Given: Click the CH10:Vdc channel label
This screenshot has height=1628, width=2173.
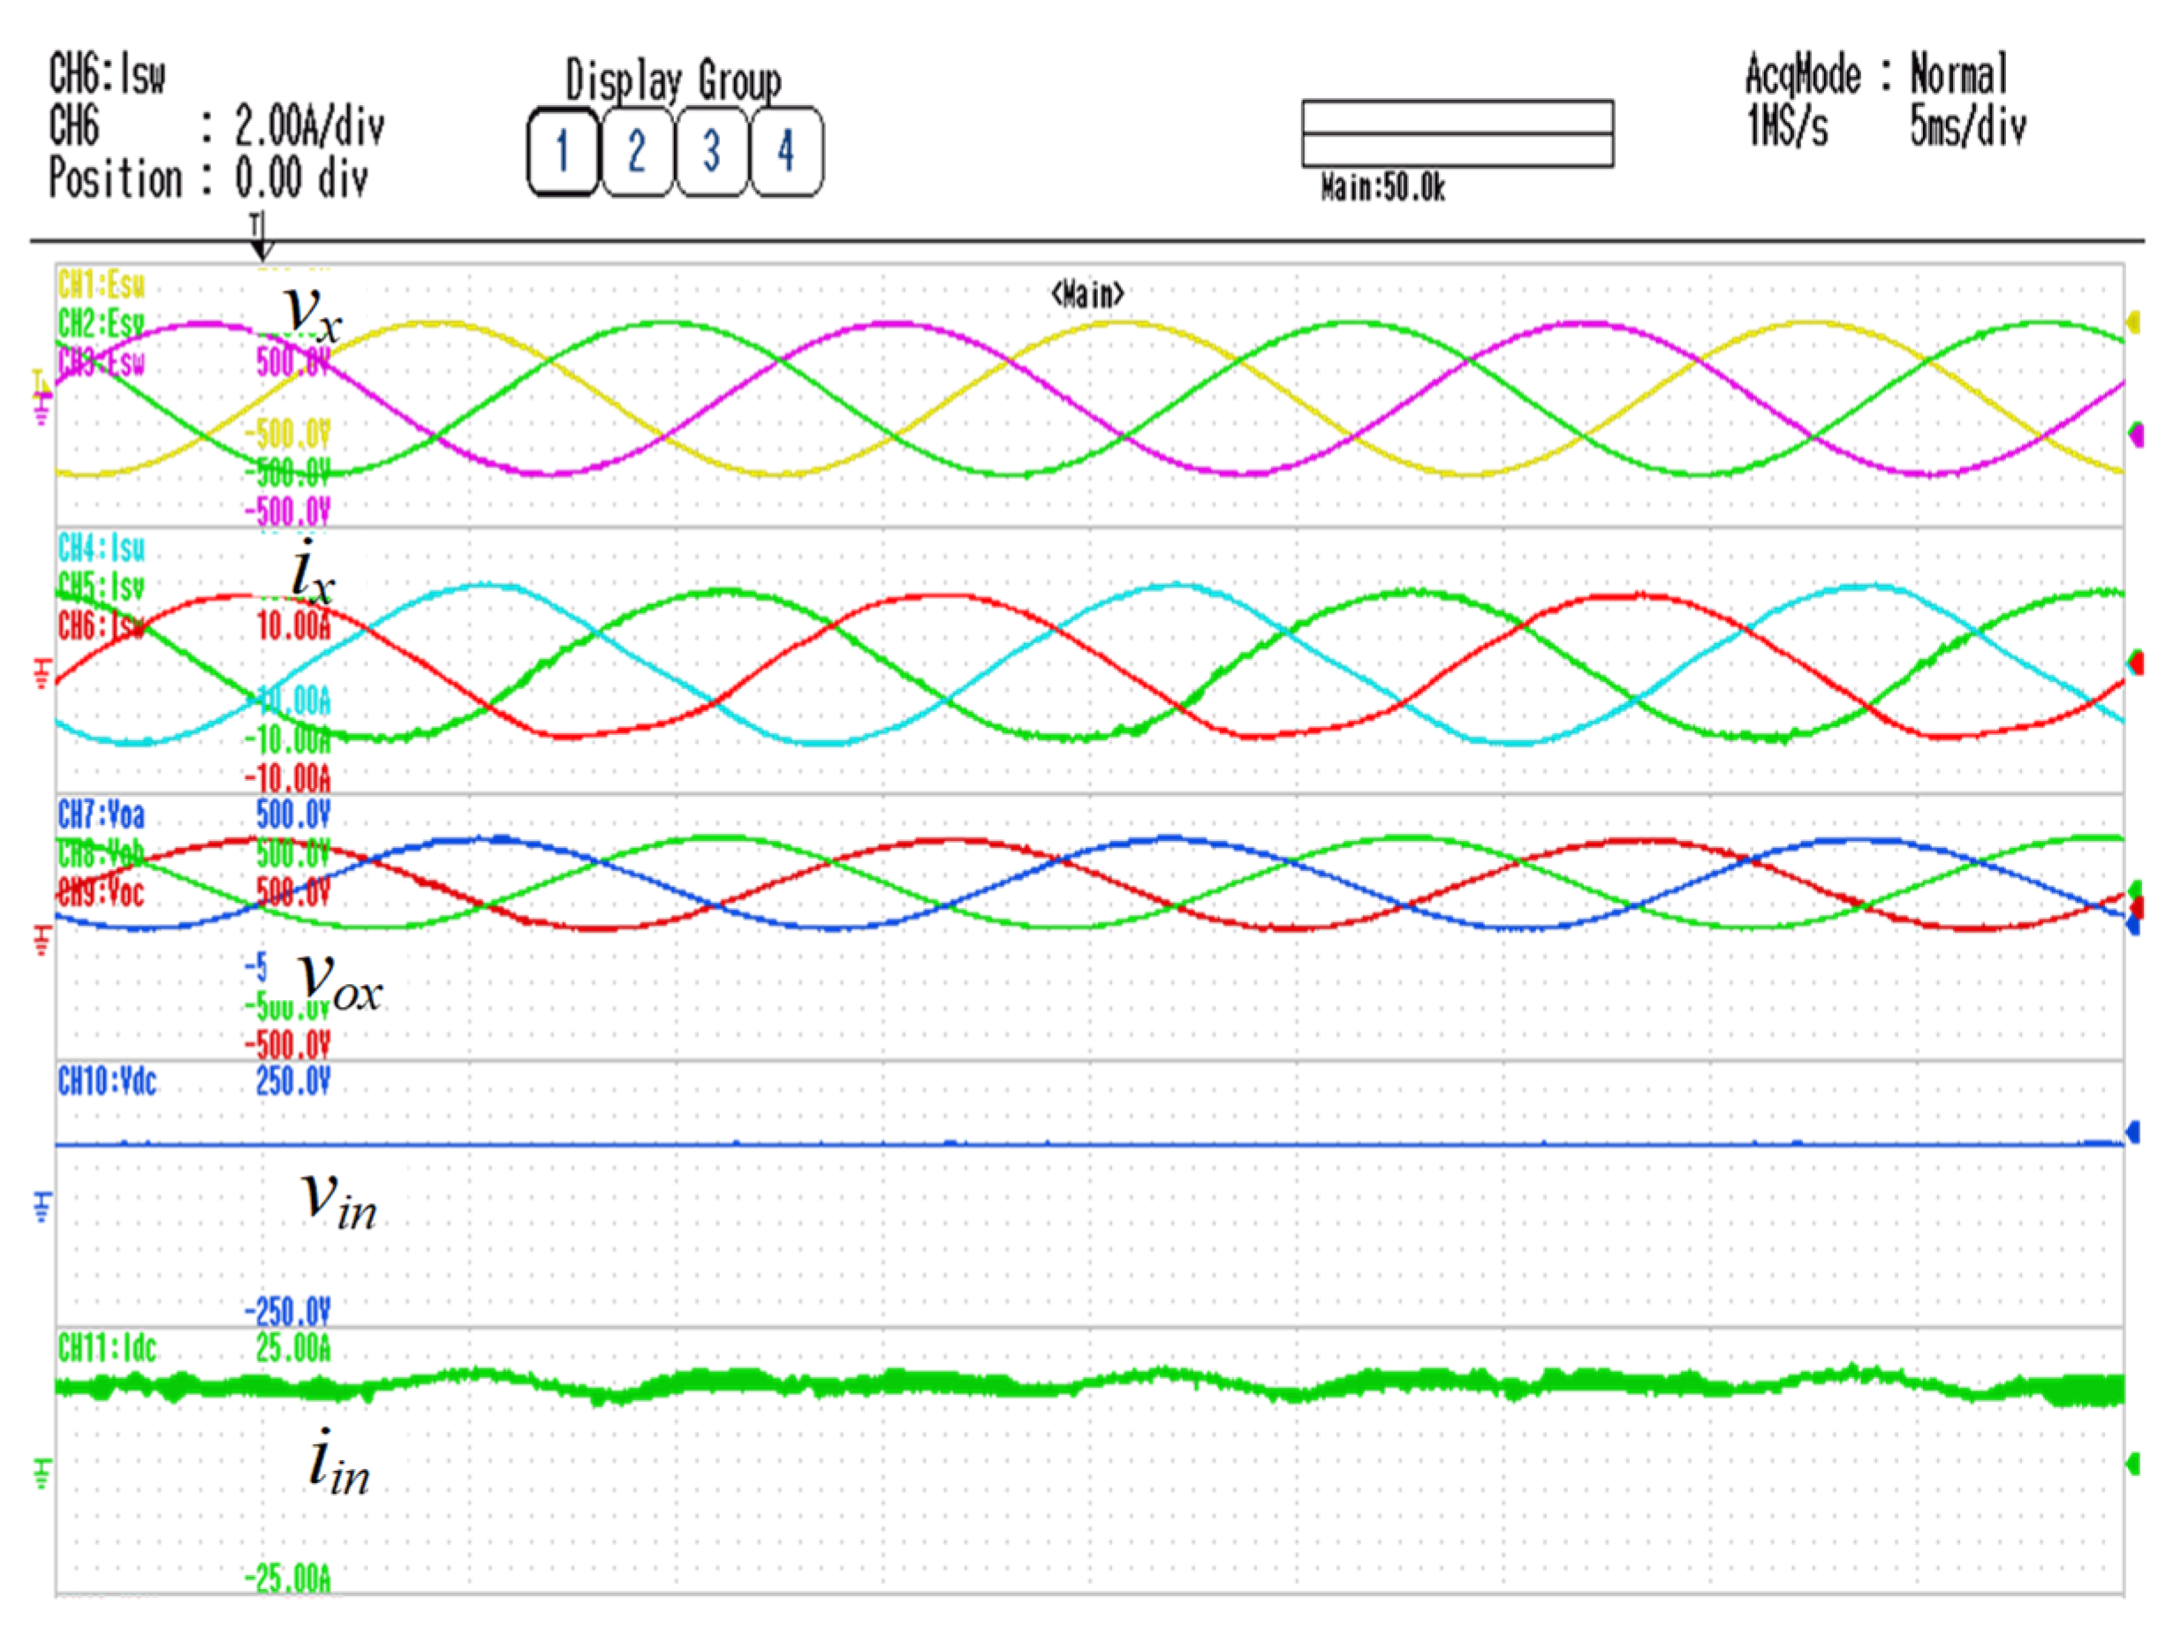Looking at the screenshot, I should [x=107, y=1082].
